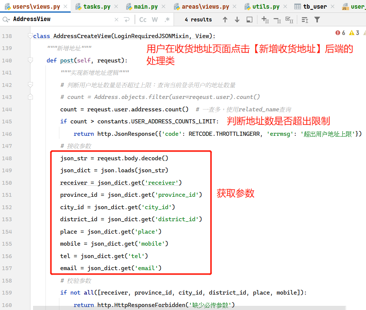The width and height of the screenshot is (366, 310).
Task: Clear the search text with X icon
Action: (116, 20)
